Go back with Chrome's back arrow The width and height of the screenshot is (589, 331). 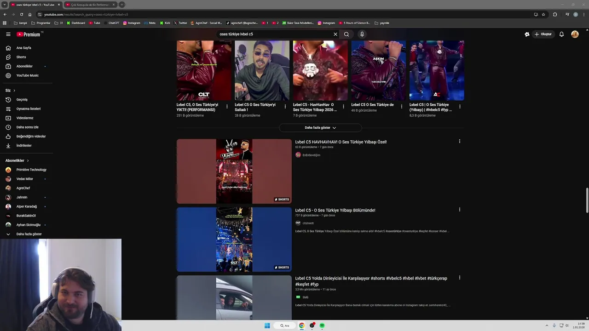[5, 14]
